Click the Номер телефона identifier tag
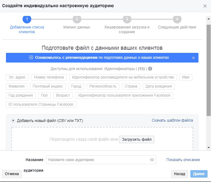211x182 pixels. coord(49,77)
